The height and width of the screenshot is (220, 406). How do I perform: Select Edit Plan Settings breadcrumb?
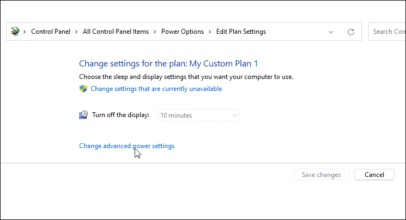240,32
